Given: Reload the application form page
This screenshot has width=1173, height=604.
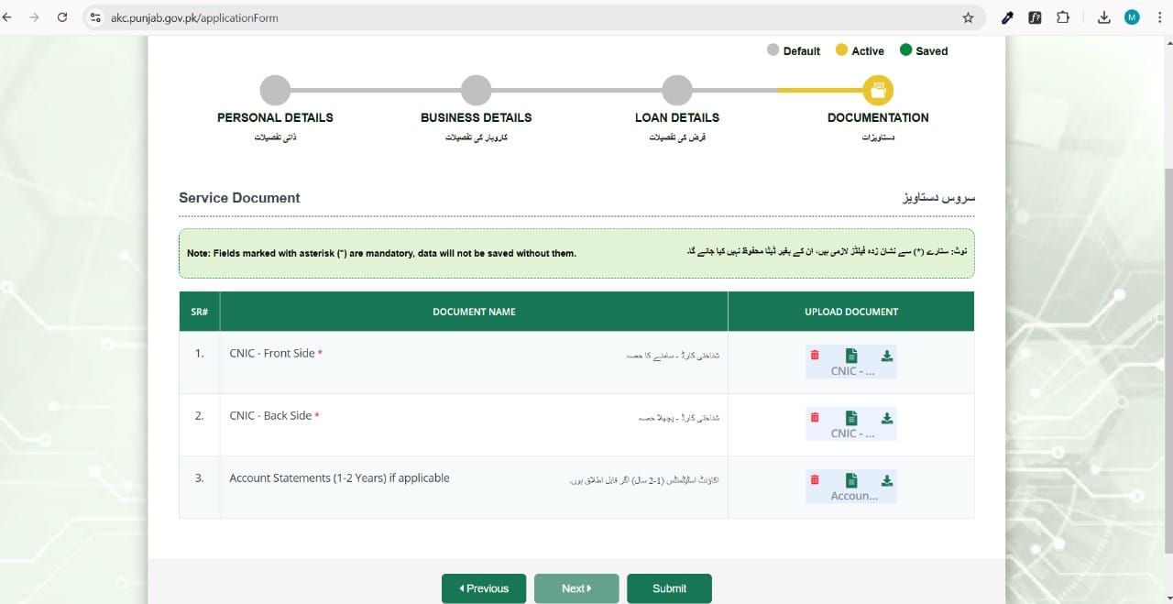Looking at the screenshot, I should coord(61,16).
